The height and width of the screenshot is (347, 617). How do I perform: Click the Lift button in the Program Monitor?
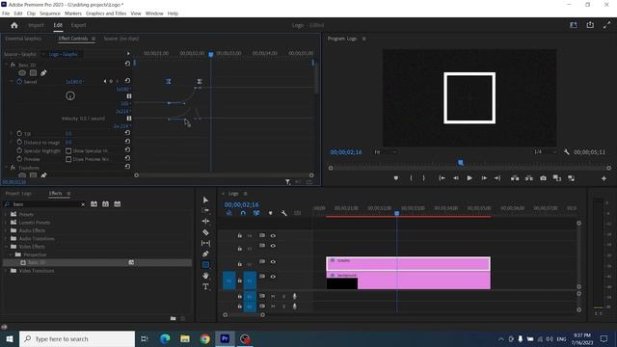coord(515,178)
